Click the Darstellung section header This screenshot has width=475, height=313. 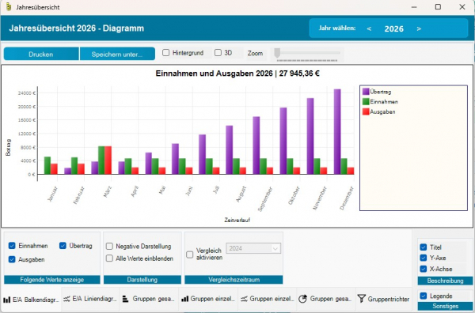pyautogui.click(x=142, y=280)
